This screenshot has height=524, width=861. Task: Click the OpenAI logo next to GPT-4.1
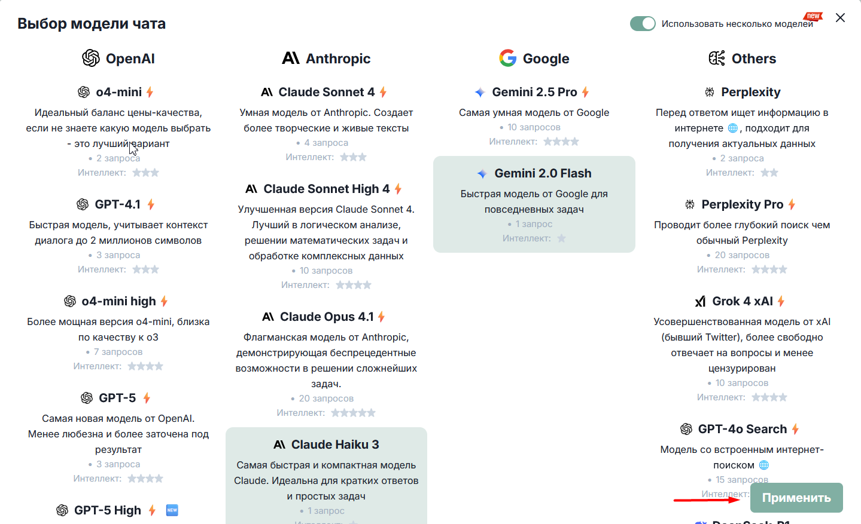[x=83, y=204]
